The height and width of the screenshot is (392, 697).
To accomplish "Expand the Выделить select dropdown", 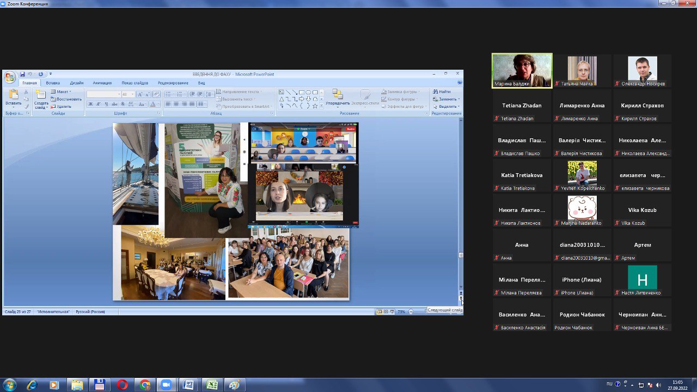I will click(448, 106).
